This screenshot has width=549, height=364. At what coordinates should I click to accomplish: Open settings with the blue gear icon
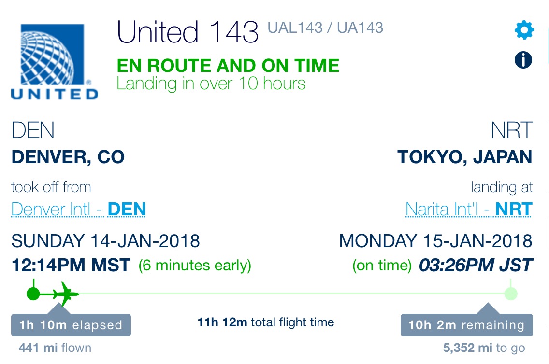524,30
